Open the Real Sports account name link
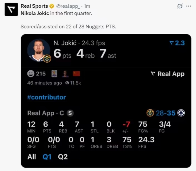The width and height of the screenshot is (196, 171). coord(34,6)
